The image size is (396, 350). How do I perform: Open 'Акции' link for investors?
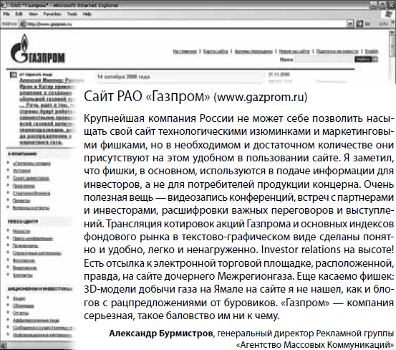[x=19, y=298]
